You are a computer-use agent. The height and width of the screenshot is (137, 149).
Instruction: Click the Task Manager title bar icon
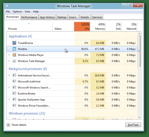tap(7, 6)
